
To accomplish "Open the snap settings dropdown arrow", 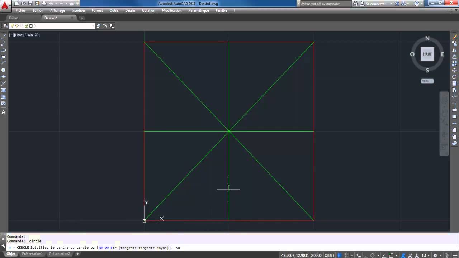I will pos(352,255).
